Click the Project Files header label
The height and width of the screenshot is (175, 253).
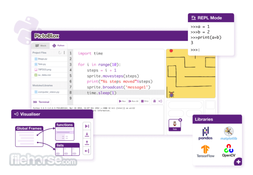tap(39, 53)
